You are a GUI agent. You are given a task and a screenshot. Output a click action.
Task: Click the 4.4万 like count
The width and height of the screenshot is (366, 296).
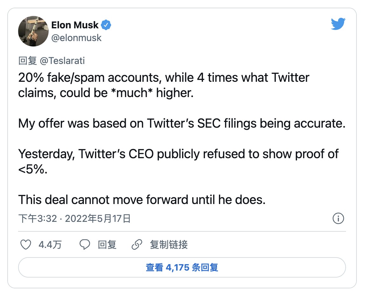point(50,244)
